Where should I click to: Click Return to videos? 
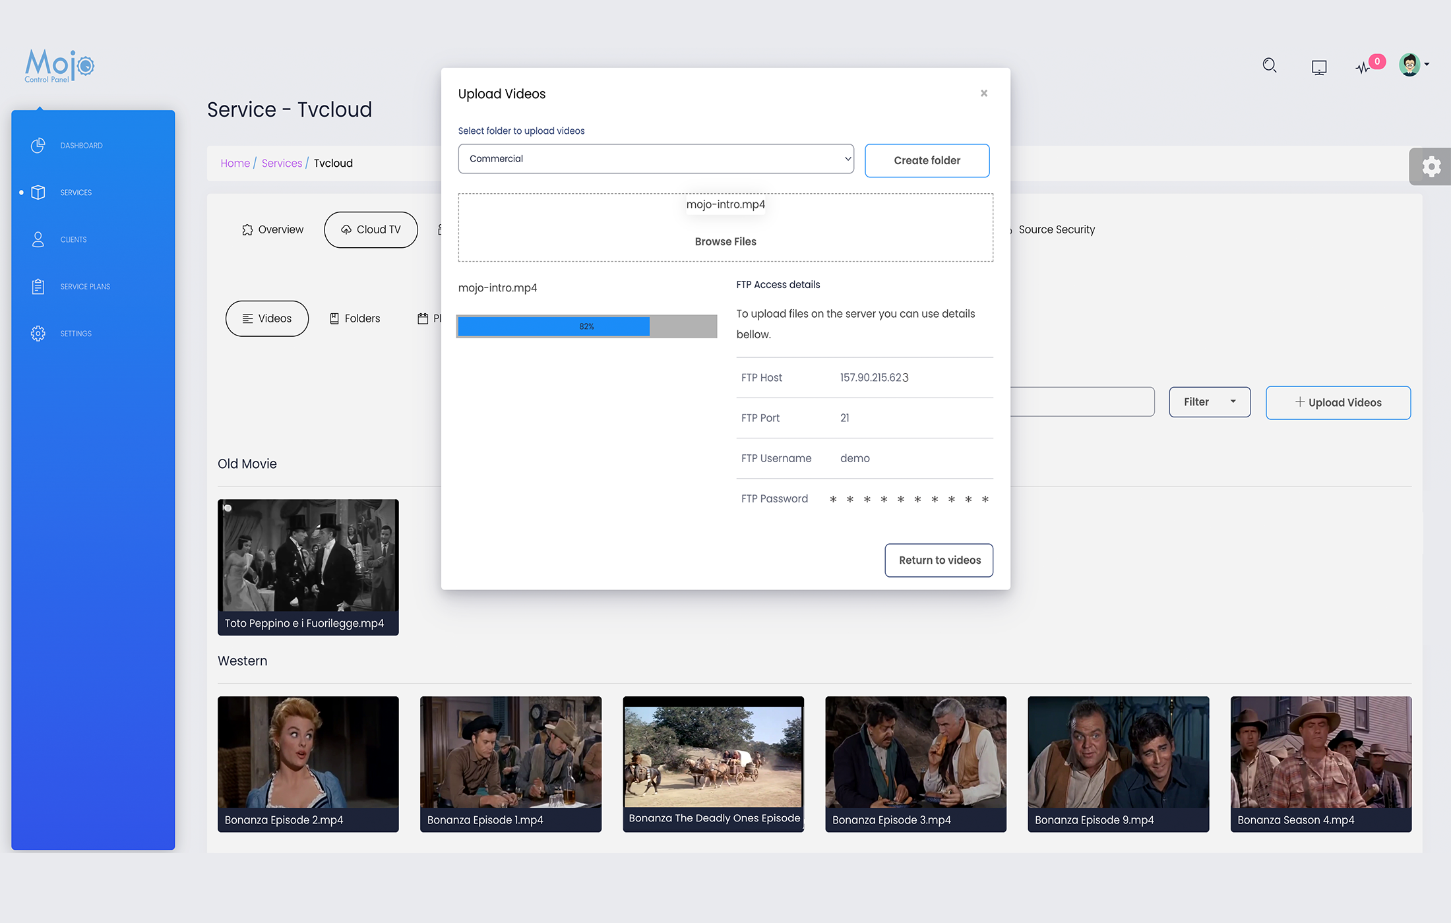click(939, 560)
